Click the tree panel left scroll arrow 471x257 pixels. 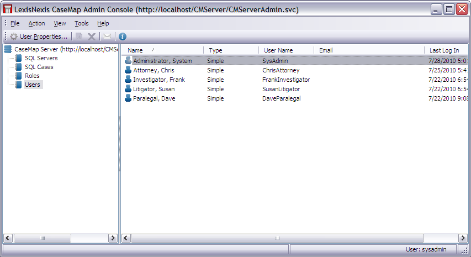click(x=8, y=238)
